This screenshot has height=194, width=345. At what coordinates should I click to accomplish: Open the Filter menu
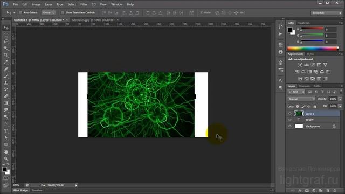(84, 4)
